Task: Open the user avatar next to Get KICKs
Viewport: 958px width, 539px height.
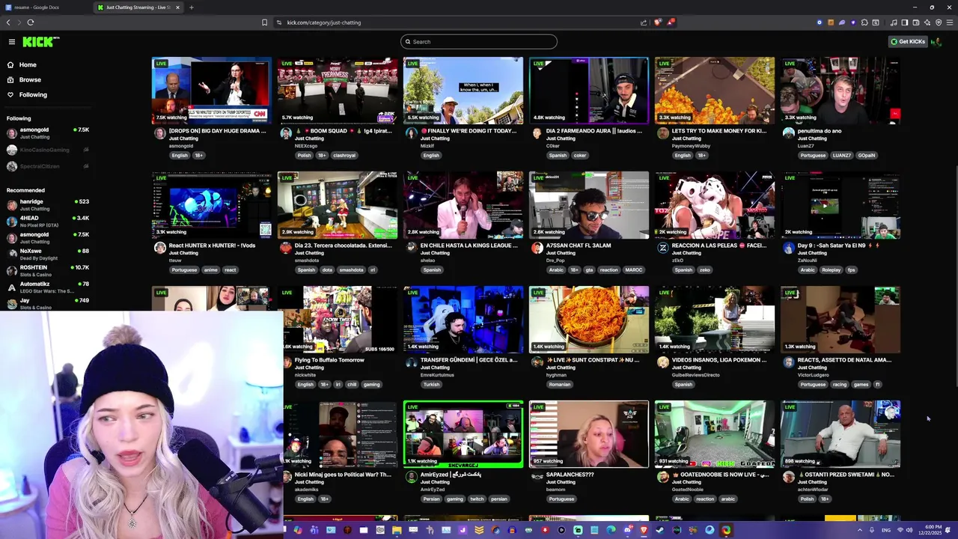Action: (x=936, y=42)
